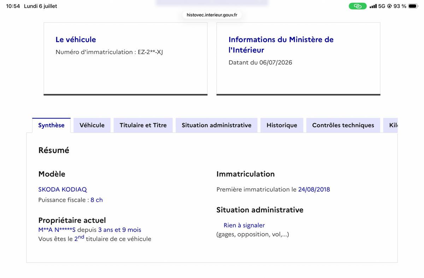
Task: Switch to Titulaire et Titre tab
Action: coord(143,125)
